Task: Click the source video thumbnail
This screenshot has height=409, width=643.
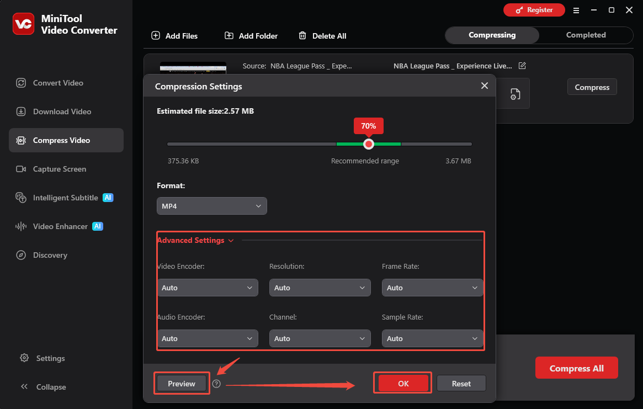Action: coord(193,68)
